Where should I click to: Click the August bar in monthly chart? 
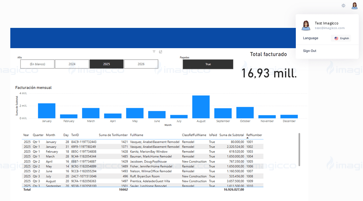click(201, 107)
